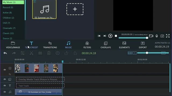
Task: Select the Active (8) music category
Action: click(x=7, y=13)
